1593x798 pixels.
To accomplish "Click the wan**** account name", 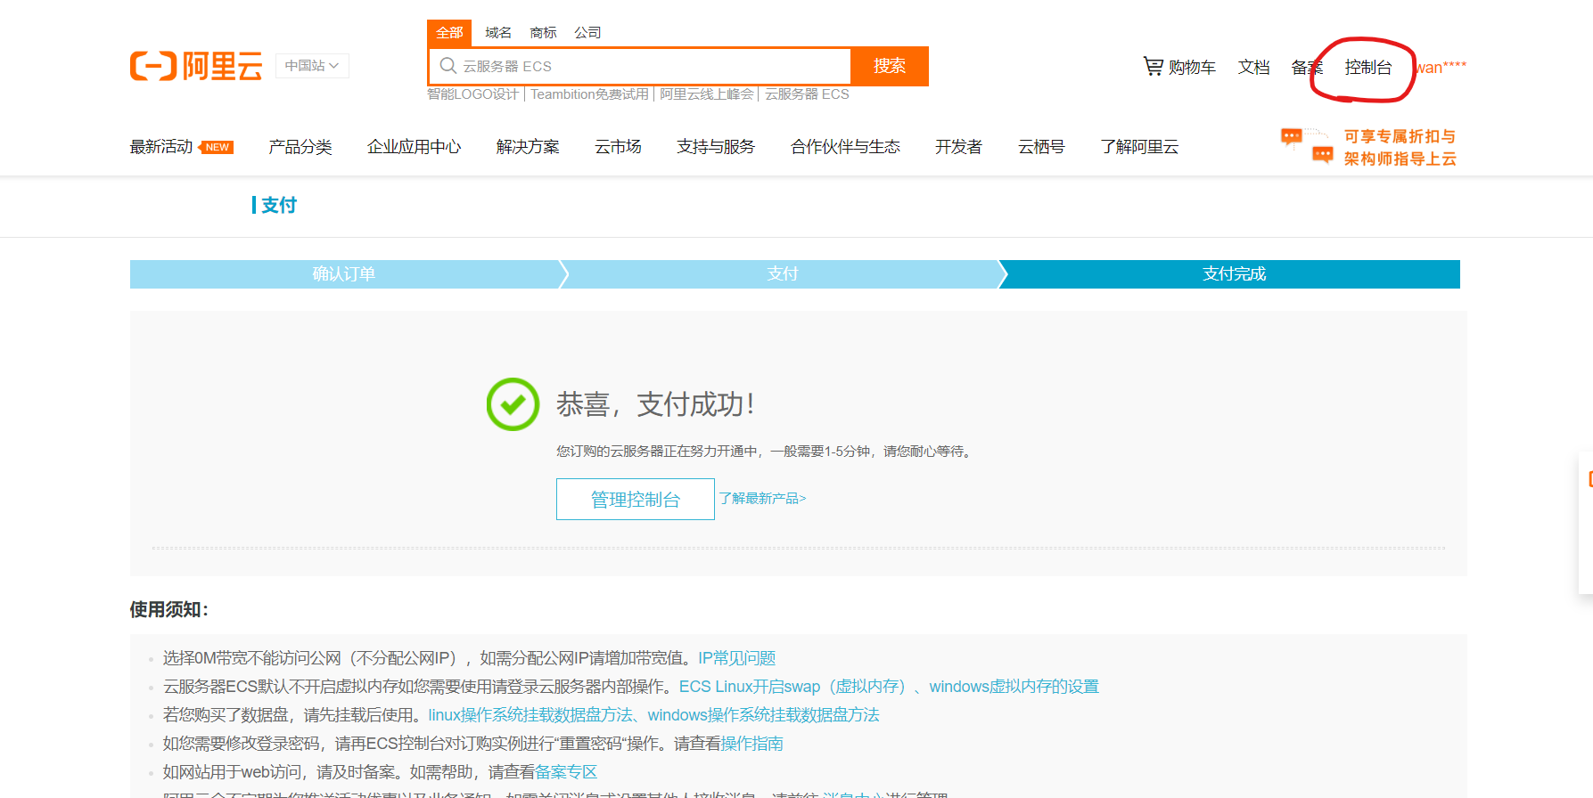I will (x=1441, y=67).
